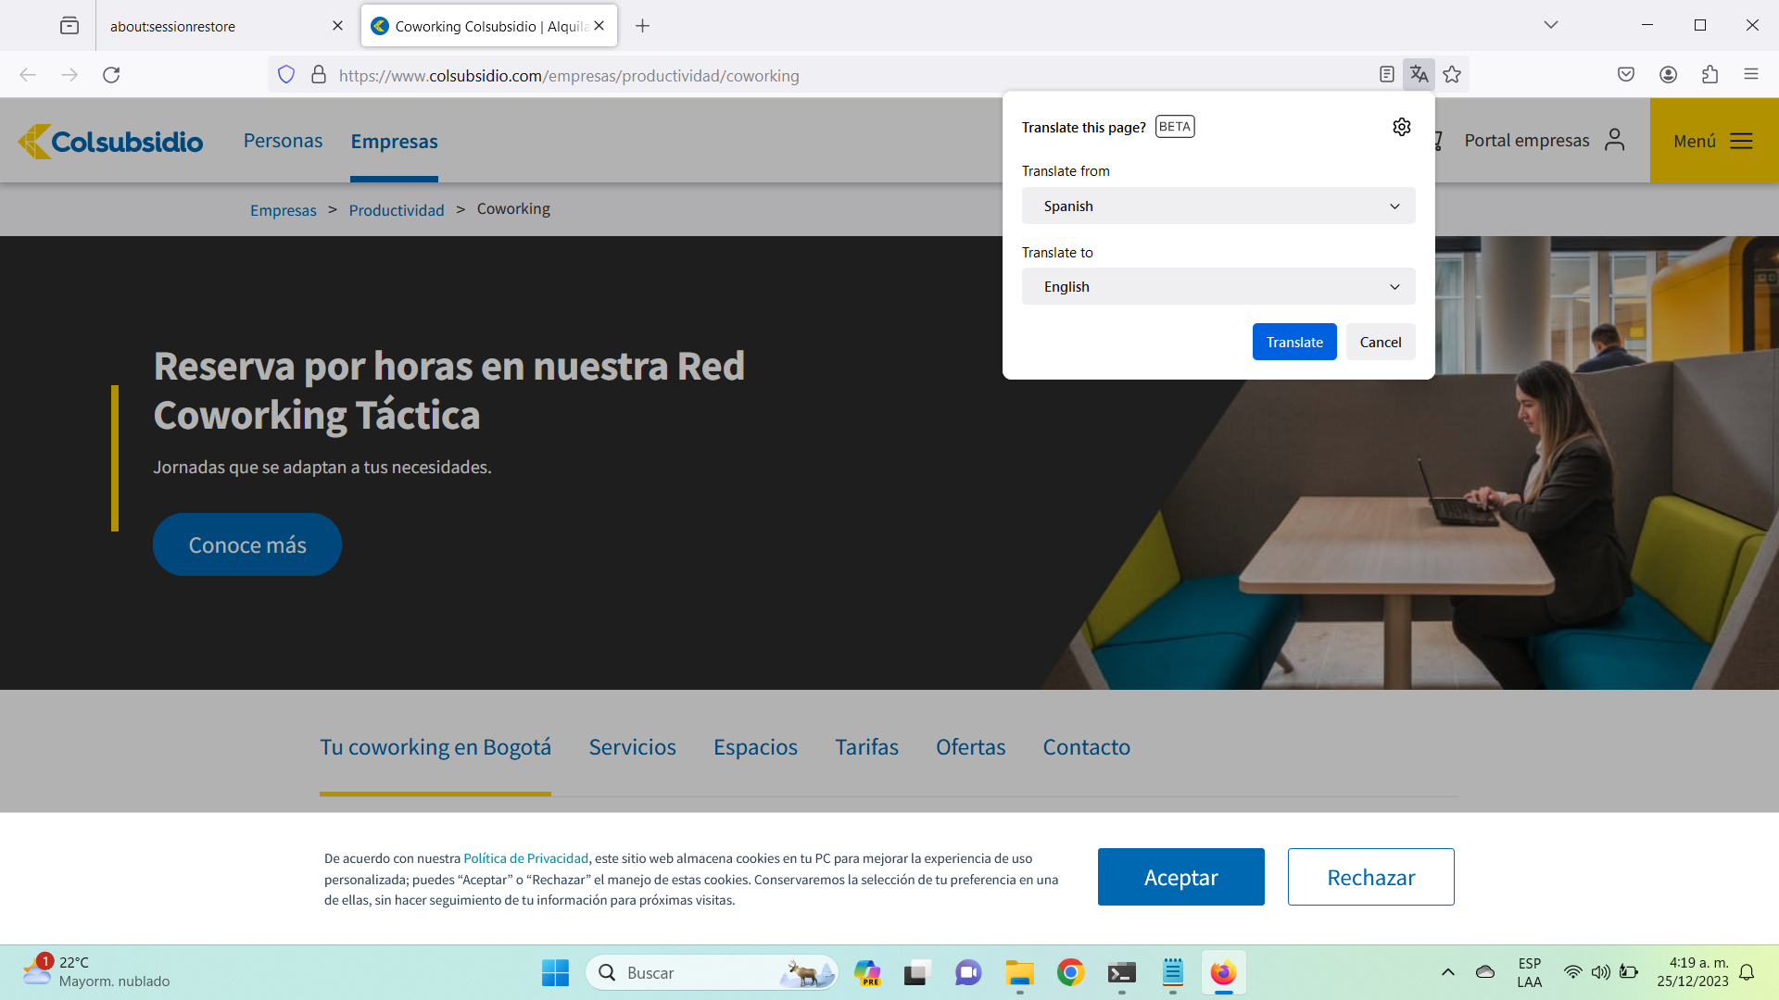The width and height of the screenshot is (1779, 1000).
Task: Select the Servicios section tab
Action: 632,747
